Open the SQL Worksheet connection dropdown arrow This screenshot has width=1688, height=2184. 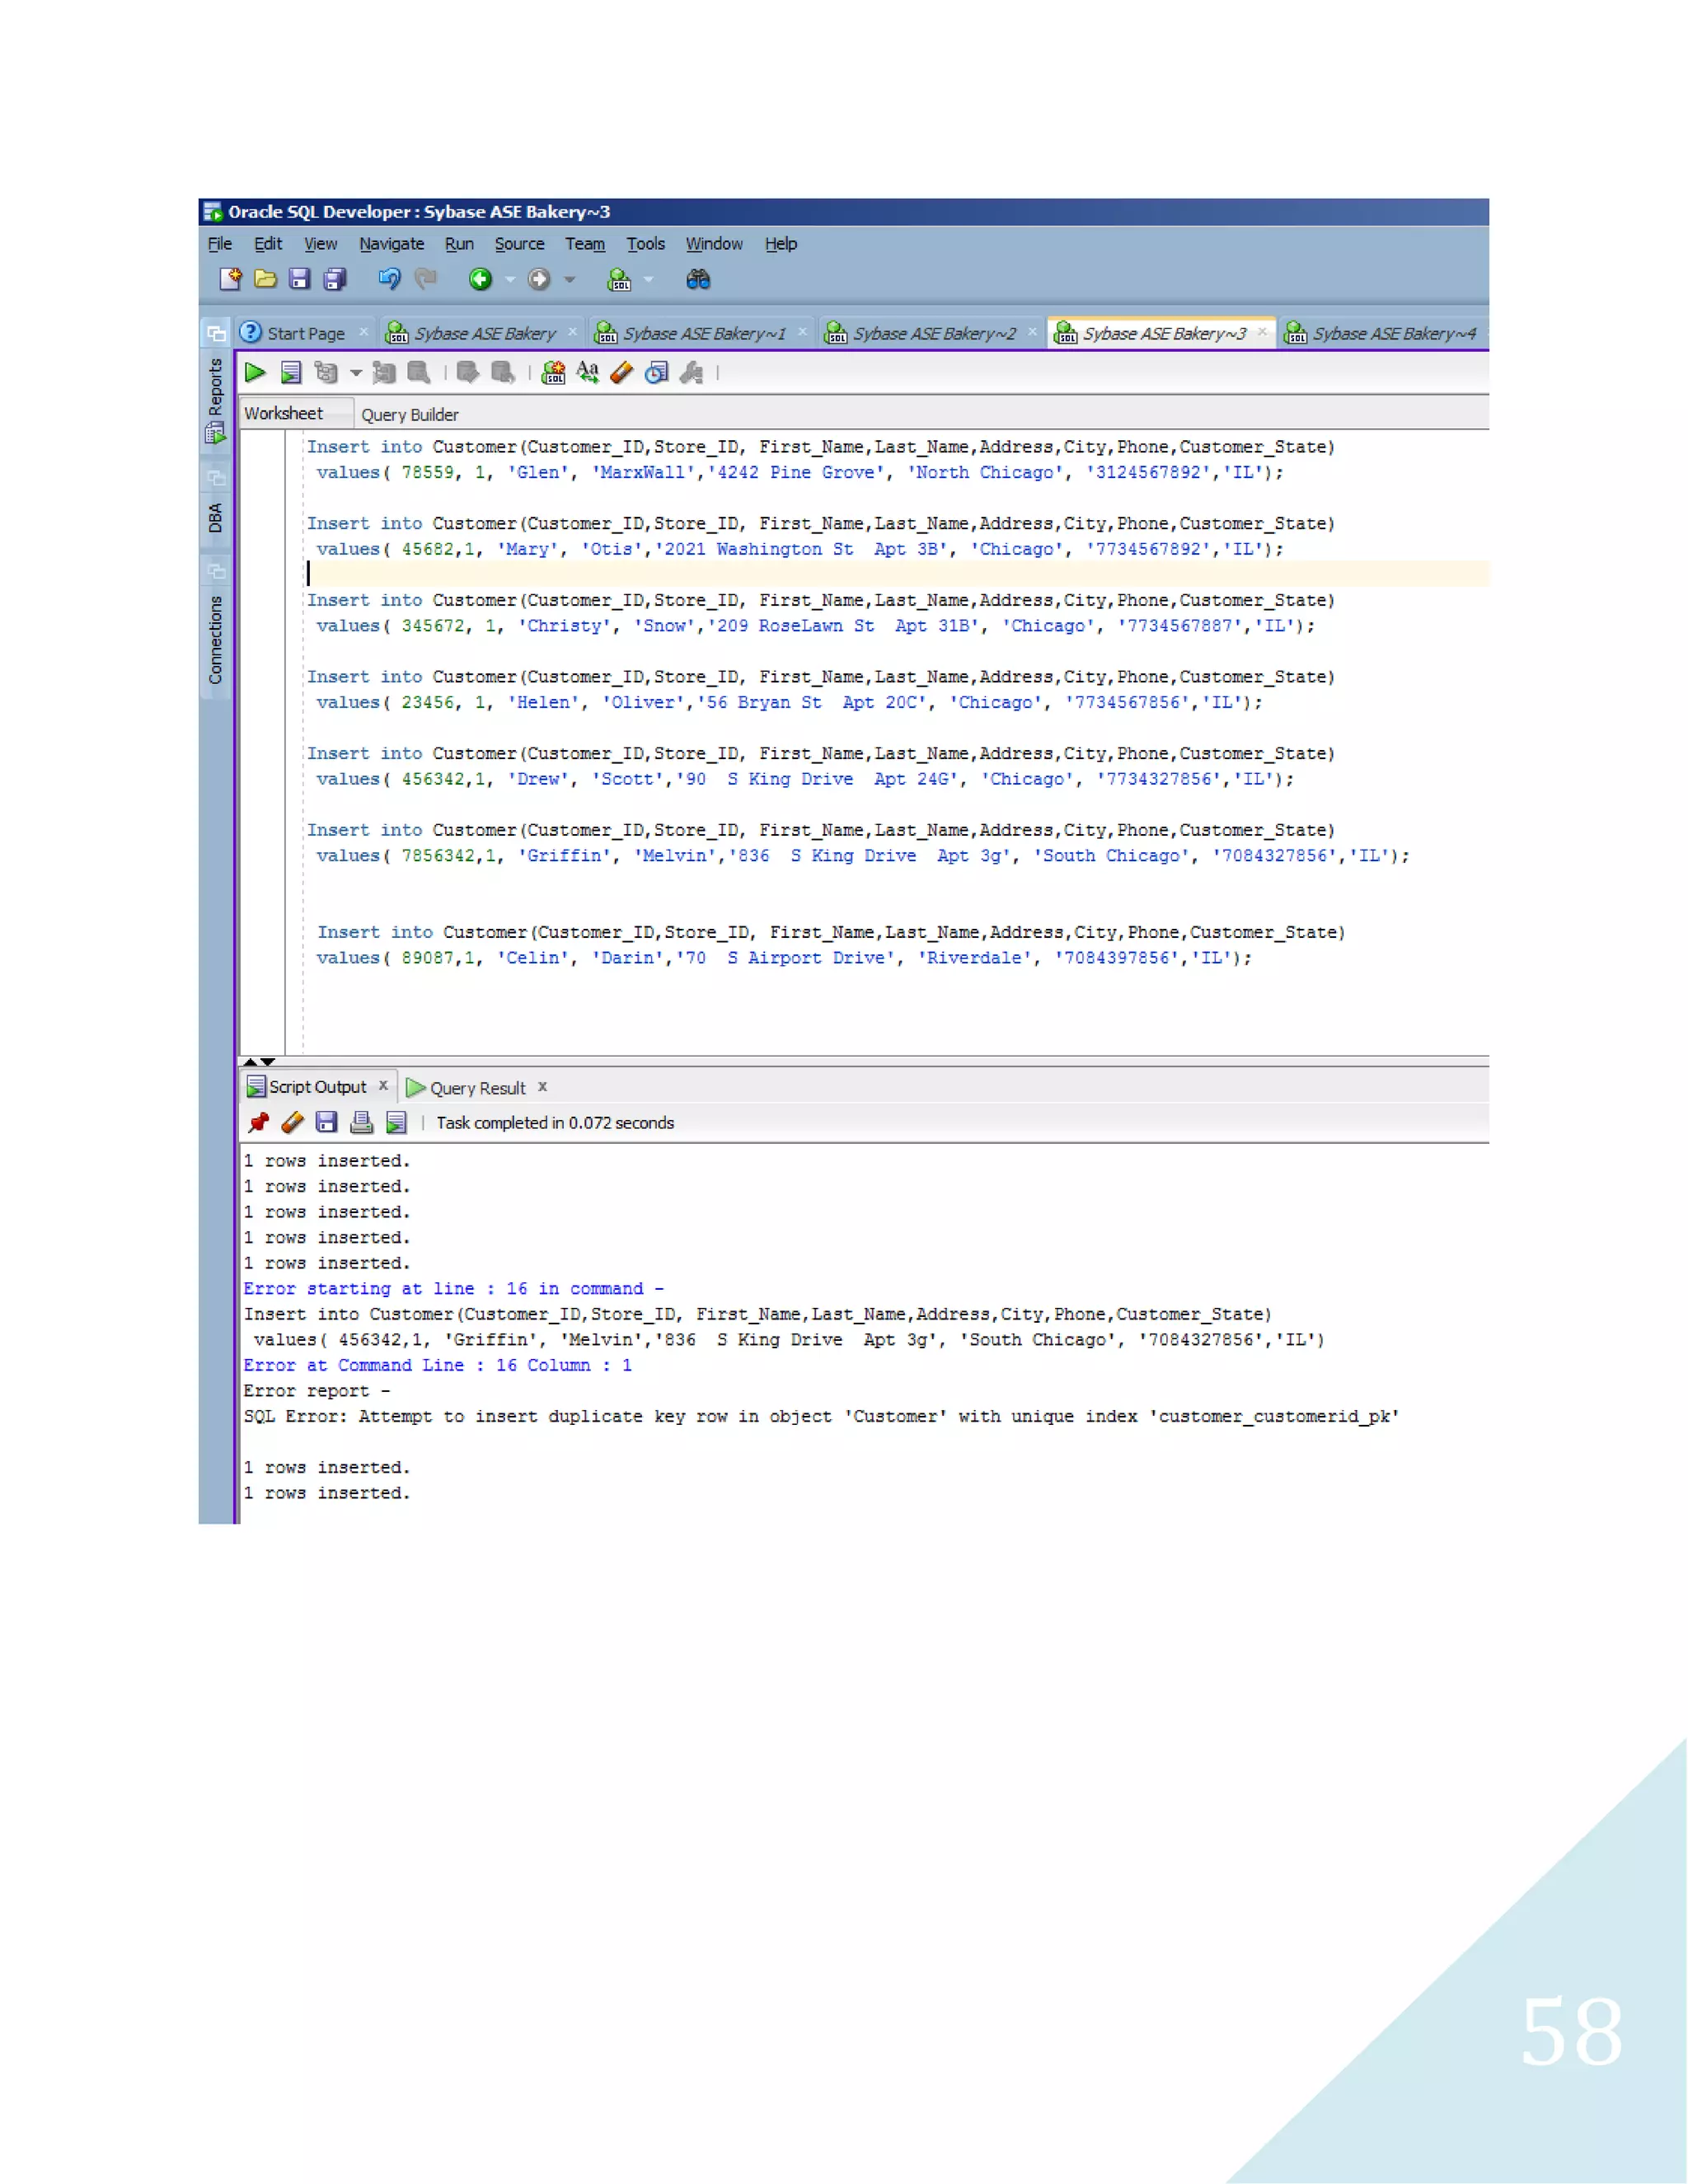649,280
